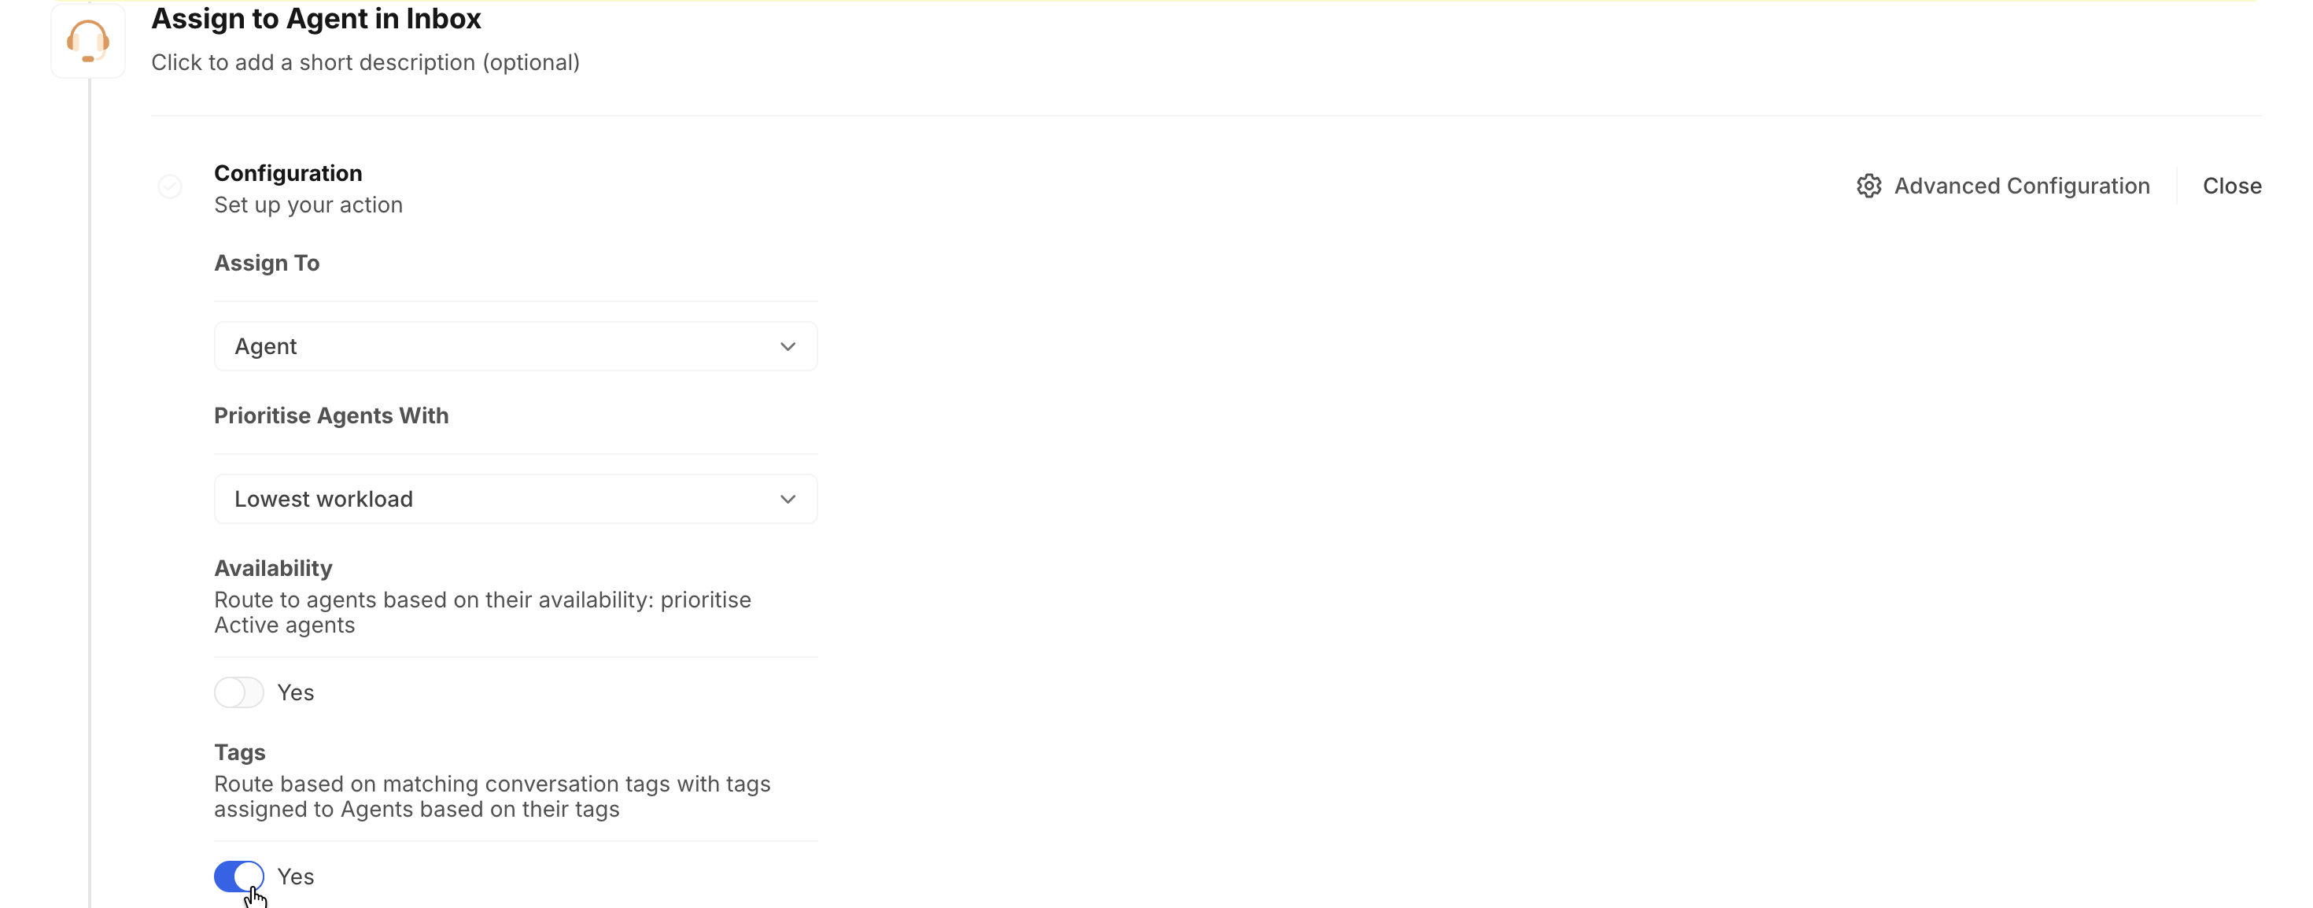Open the Prioritise Agents With dropdown
The image size is (2313, 908).
coord(515,500)
